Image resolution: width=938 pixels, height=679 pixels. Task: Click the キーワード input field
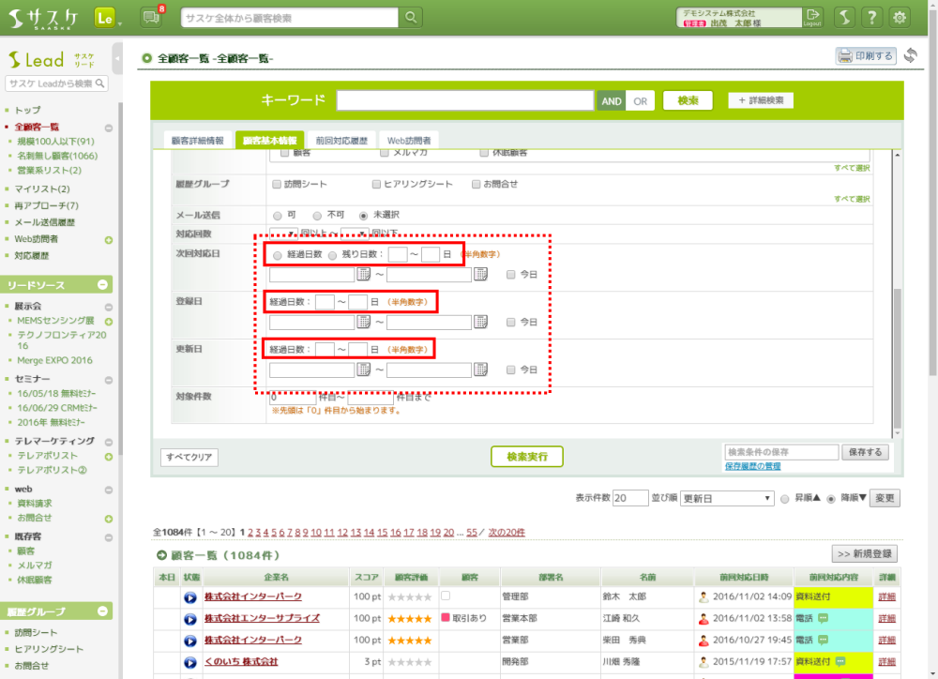[465, 100]
